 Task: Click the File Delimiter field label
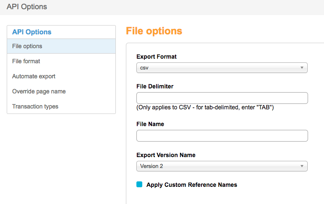point(155,86)
